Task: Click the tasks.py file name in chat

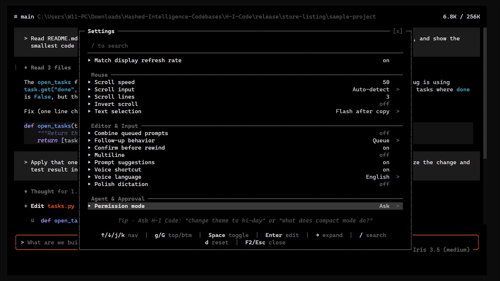Action: [x=61, y=206]
